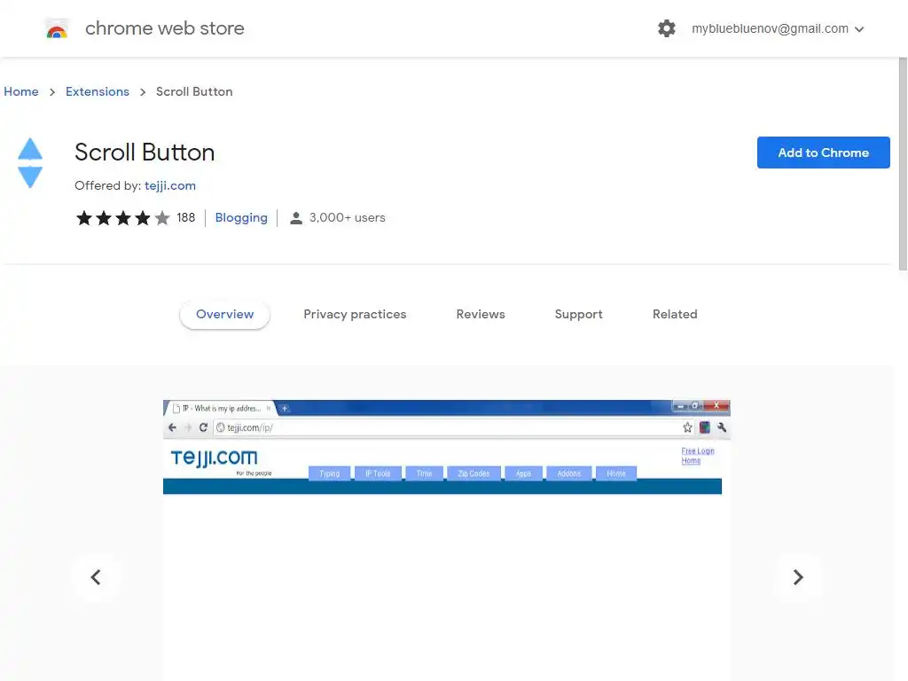Open the Reviews tab
The width and height of the screenshot is (908, 681).
point(481,315)
